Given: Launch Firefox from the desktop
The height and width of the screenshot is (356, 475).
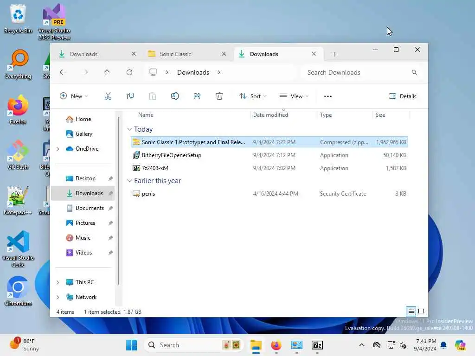Looking at the screenshot, I should (x=18, y=109).
